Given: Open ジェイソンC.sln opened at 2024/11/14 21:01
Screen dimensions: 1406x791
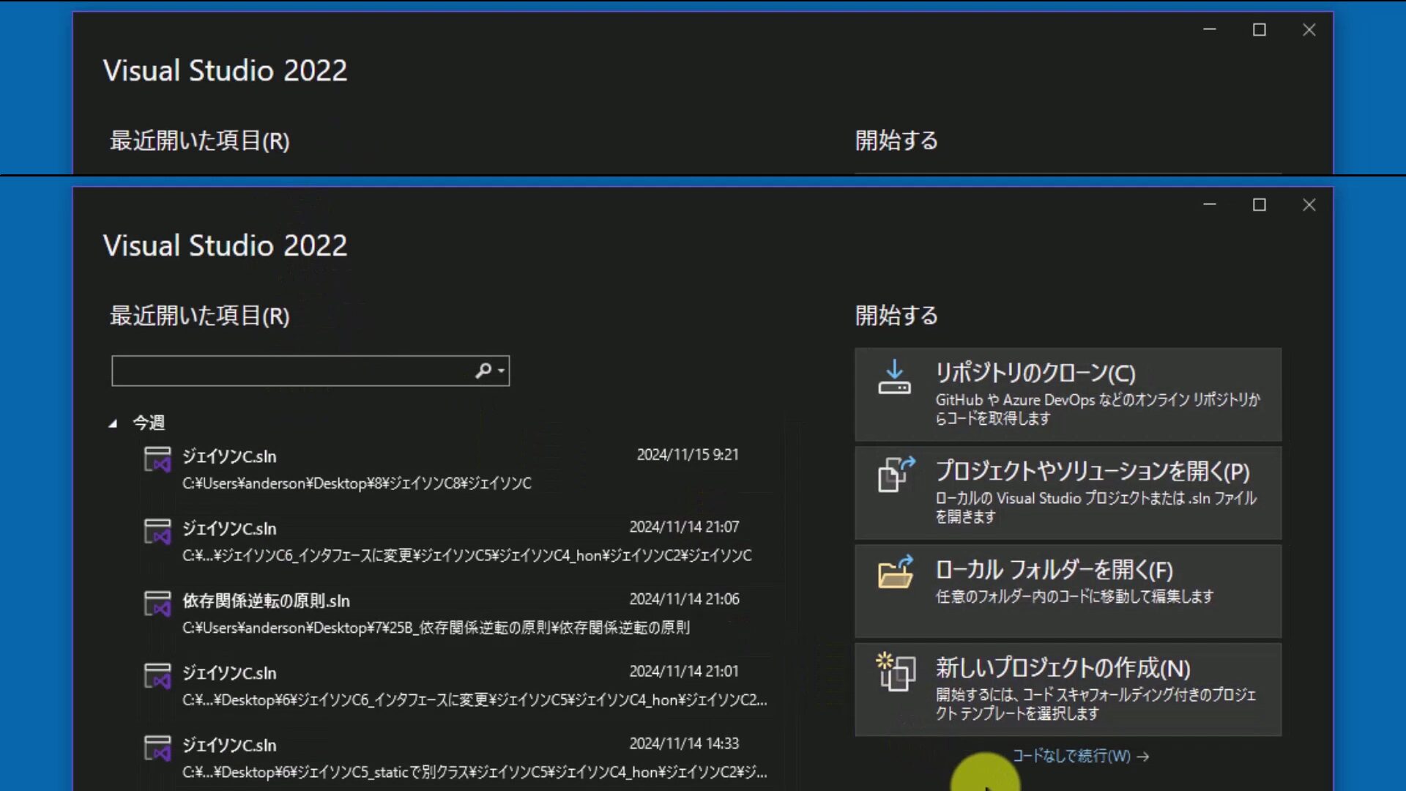Looking at the screenshot, I should [454, 686].
